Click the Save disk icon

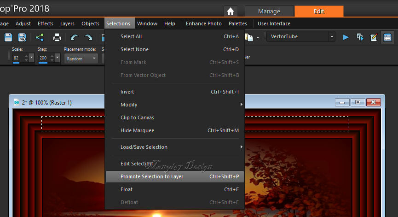[x=8, y=37]
